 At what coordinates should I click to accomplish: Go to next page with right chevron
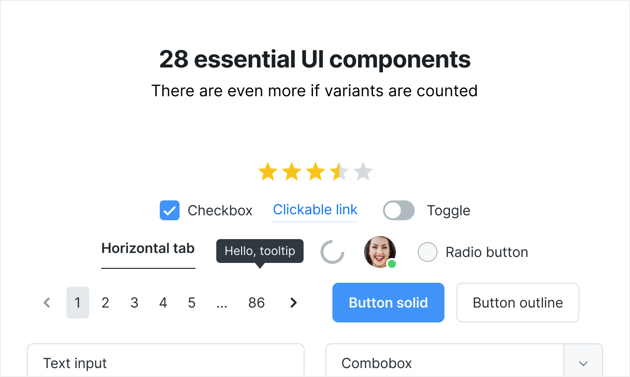click(x=294, y=303)
